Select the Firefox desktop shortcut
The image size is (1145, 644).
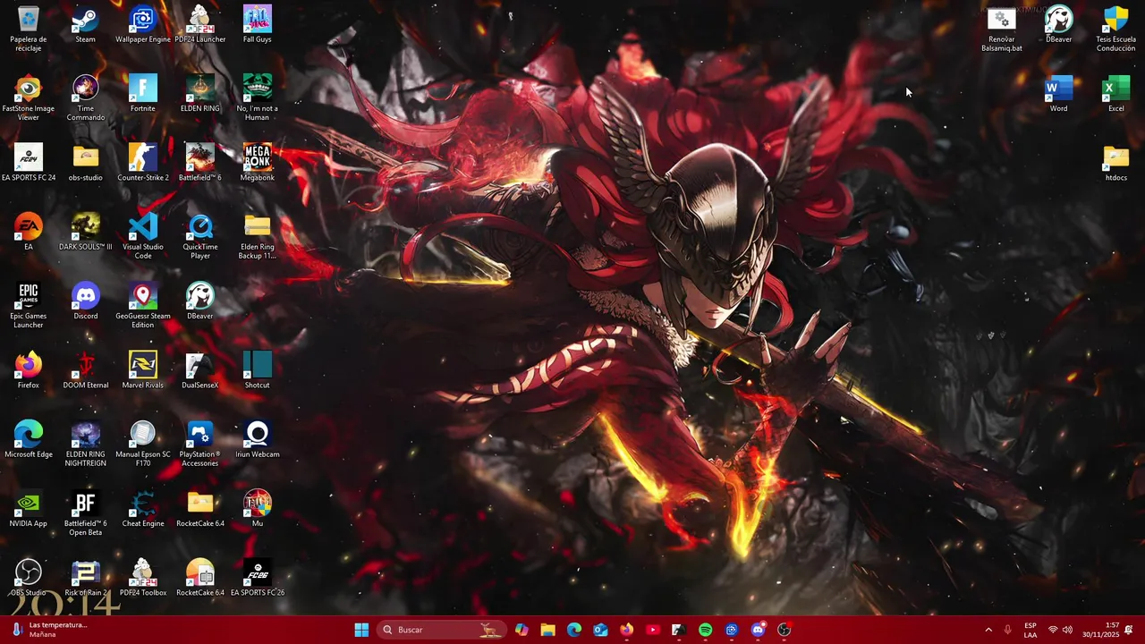click(x=28, y=369)
